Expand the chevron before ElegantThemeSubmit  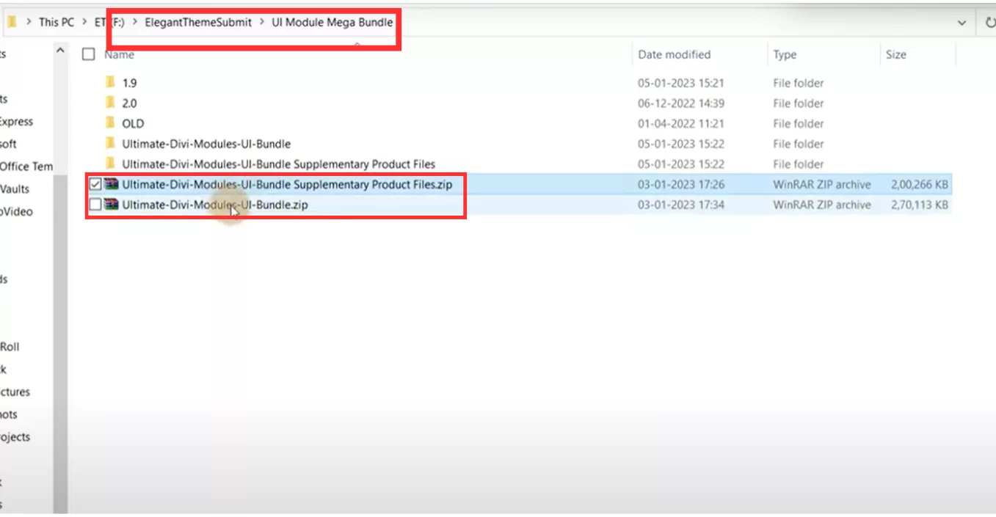click(135, 22)
